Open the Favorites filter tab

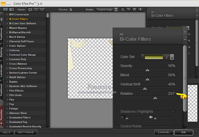pos(1,117)
